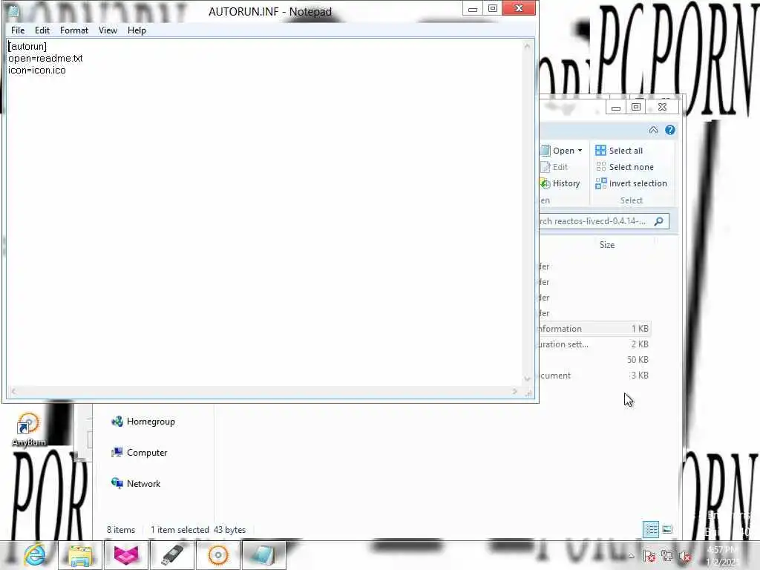This screenshot has width=760, height=570.
Task: Click Edit in the Explorer ribbon
Action: tap(554, 167)
